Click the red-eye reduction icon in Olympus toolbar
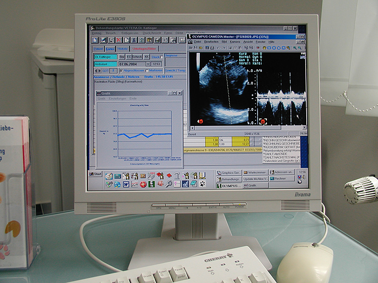The width and height of the screenshot is (378, 283). click(258, 48)
